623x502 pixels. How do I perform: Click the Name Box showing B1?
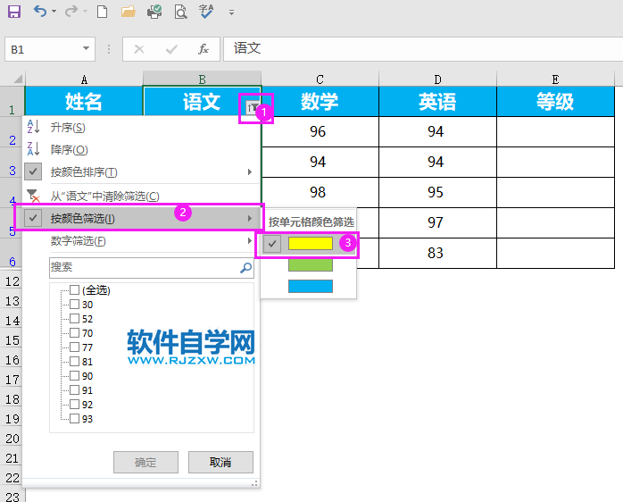click(44, 49)
